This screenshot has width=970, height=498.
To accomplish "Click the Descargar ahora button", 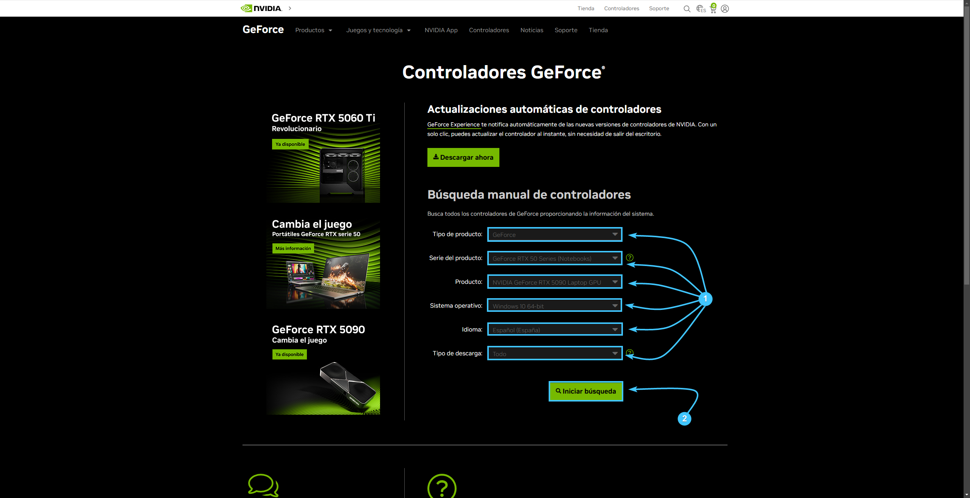I will point(463,157).
